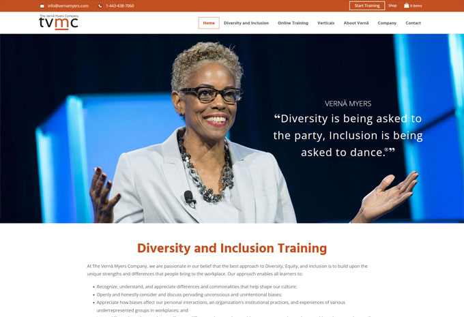
Task: Open the shopping bag cart icon
Action: coord(406,5)
